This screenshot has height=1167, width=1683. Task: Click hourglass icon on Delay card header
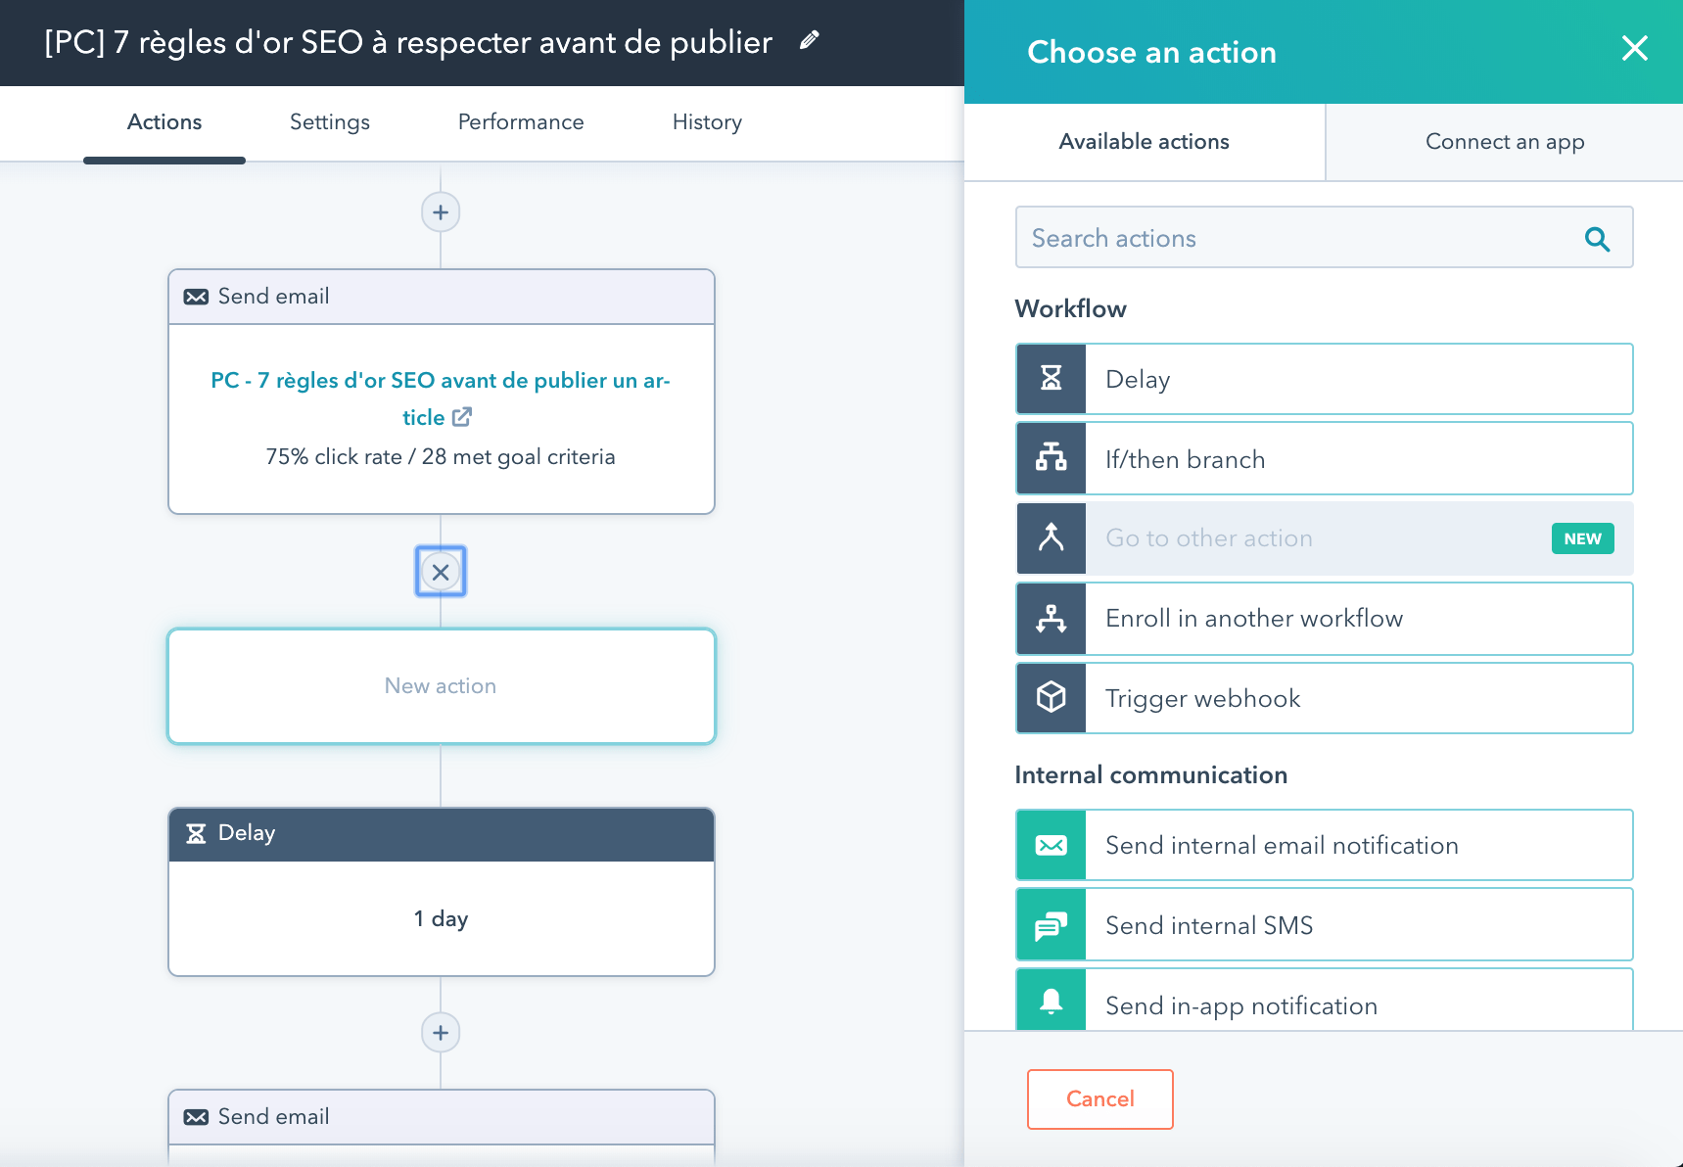click(x=196, y=833)
